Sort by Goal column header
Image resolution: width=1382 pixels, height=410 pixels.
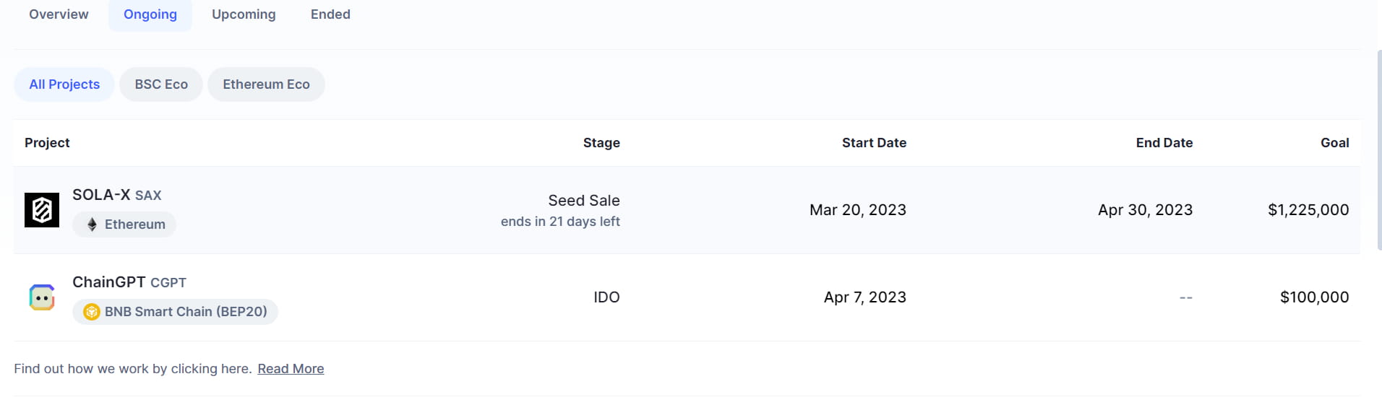[x=1334, y=143]
